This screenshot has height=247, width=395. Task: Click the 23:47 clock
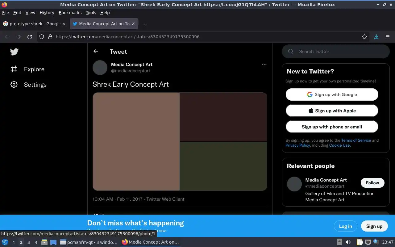click(388, 242)
